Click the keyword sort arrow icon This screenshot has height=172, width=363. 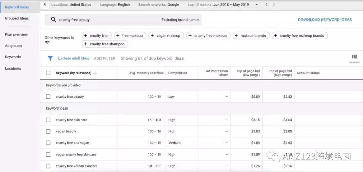tap(95, 73)
